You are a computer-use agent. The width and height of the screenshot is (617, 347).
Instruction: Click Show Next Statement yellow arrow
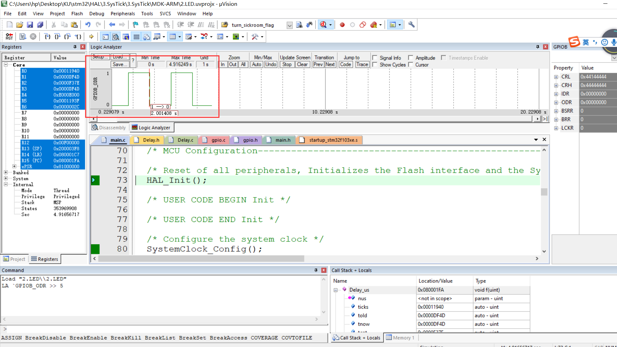click(x=91, y=37)
